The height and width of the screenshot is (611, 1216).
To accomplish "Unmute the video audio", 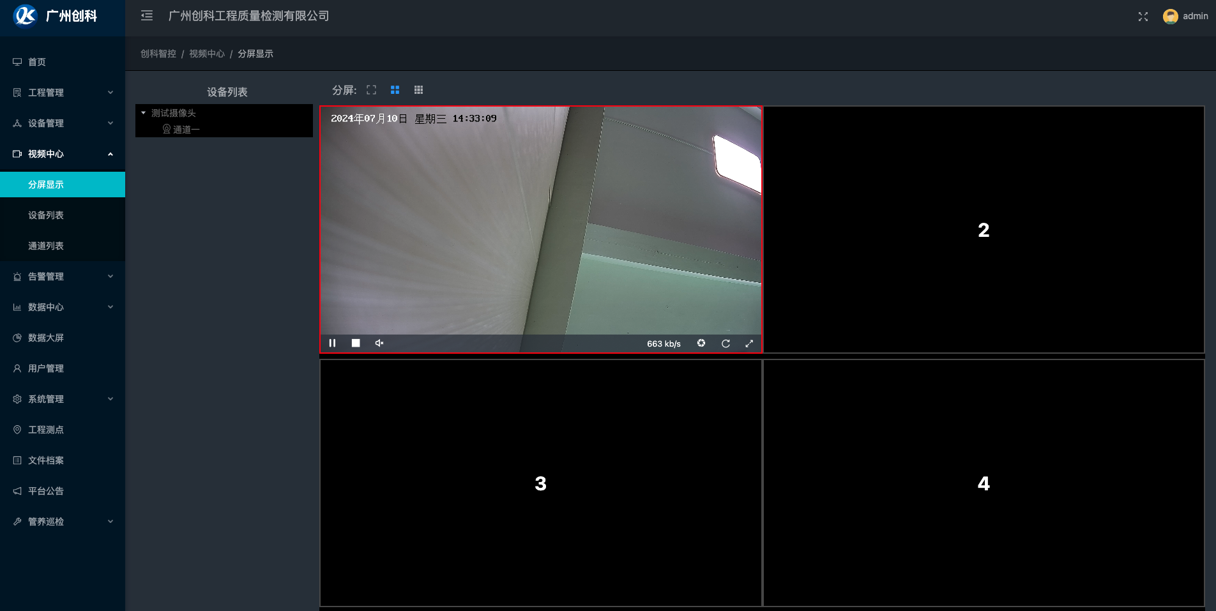I will point(379,343).
